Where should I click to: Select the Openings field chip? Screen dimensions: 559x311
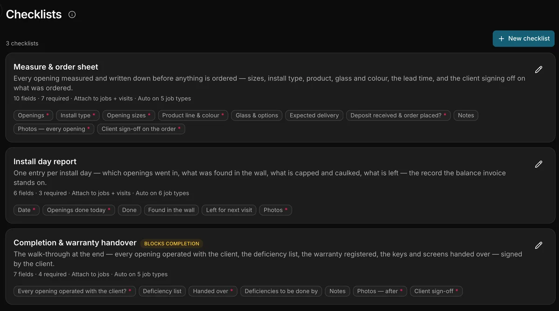coord(34,115)
